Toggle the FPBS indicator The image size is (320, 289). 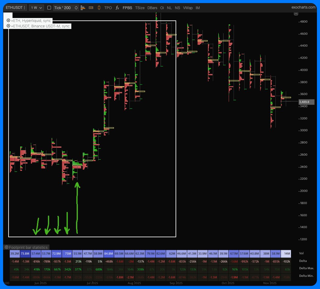pyautogui.click(x=127, y=8)
